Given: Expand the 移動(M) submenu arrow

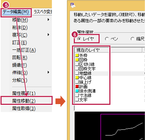Looking at the screenshot, I should click(x=48, y=19).
